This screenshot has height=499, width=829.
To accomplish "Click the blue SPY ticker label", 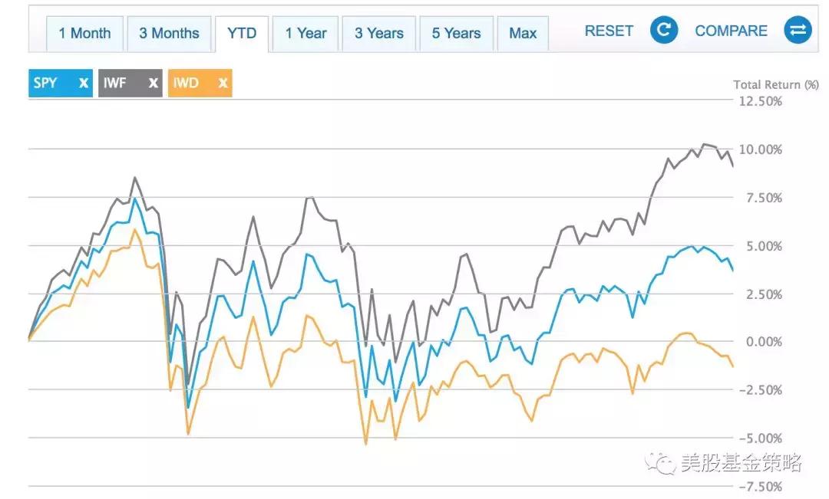I will pos(46,83).
